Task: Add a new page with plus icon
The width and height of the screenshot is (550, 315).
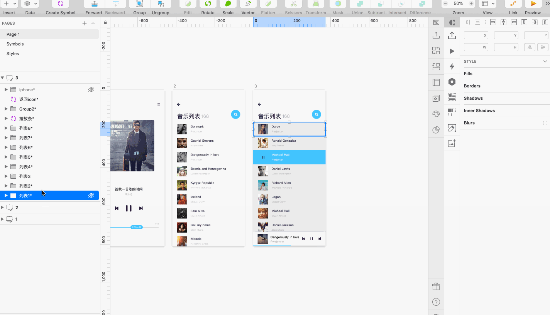Action: 85,23
